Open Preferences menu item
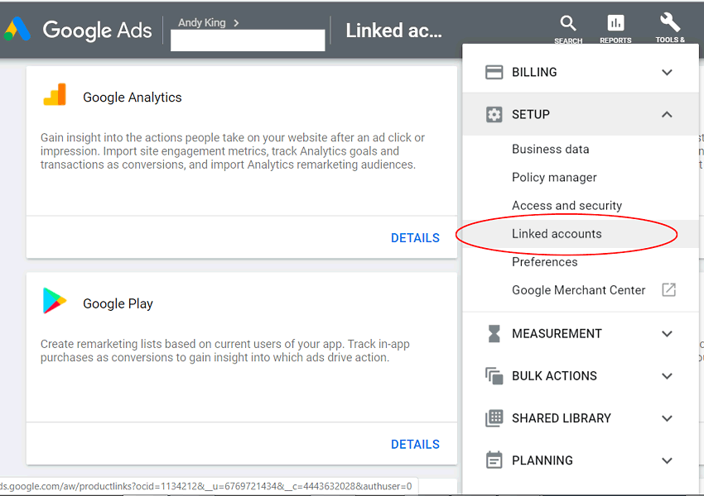 [x=581, y=262]
